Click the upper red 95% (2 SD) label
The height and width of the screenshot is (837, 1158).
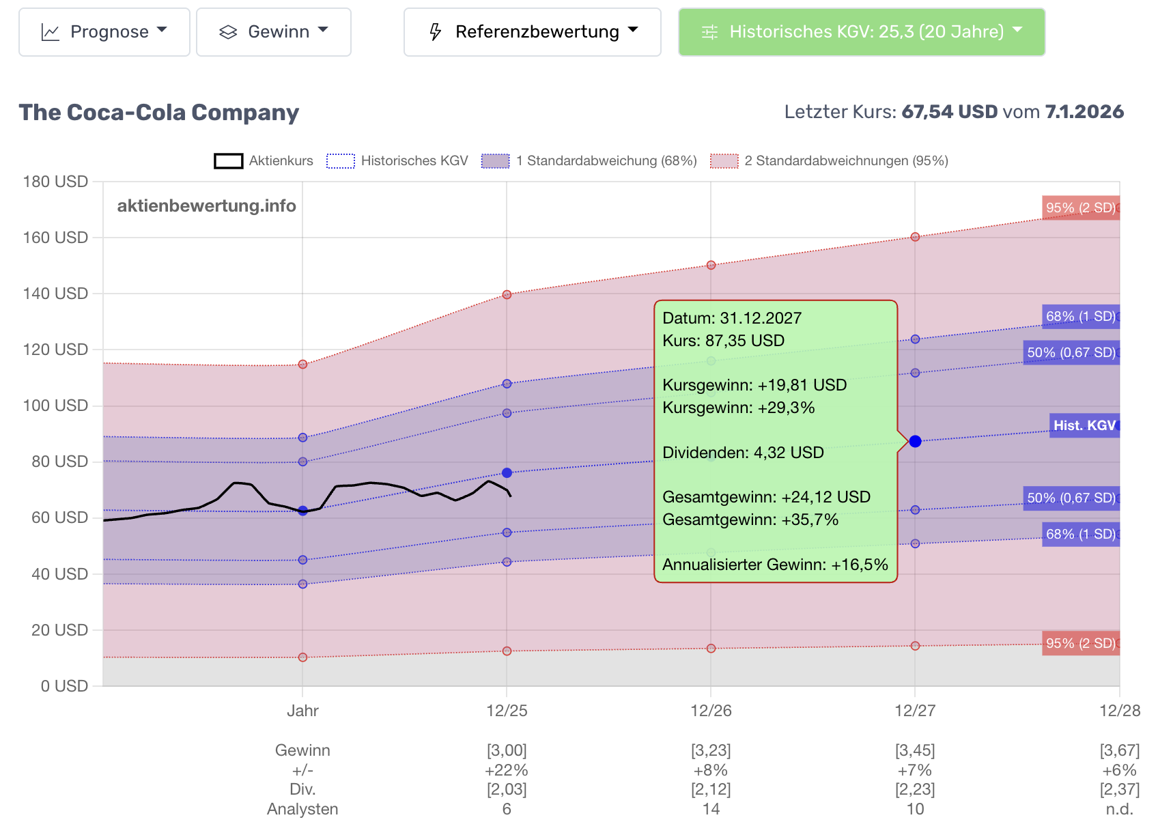point(1080,208)
